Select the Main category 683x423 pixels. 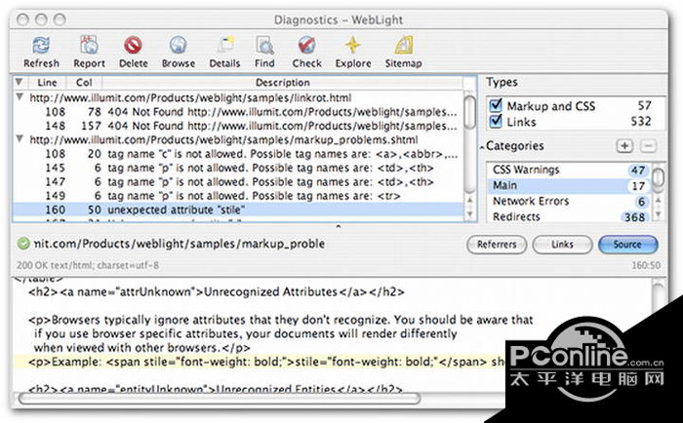point(569,186)
